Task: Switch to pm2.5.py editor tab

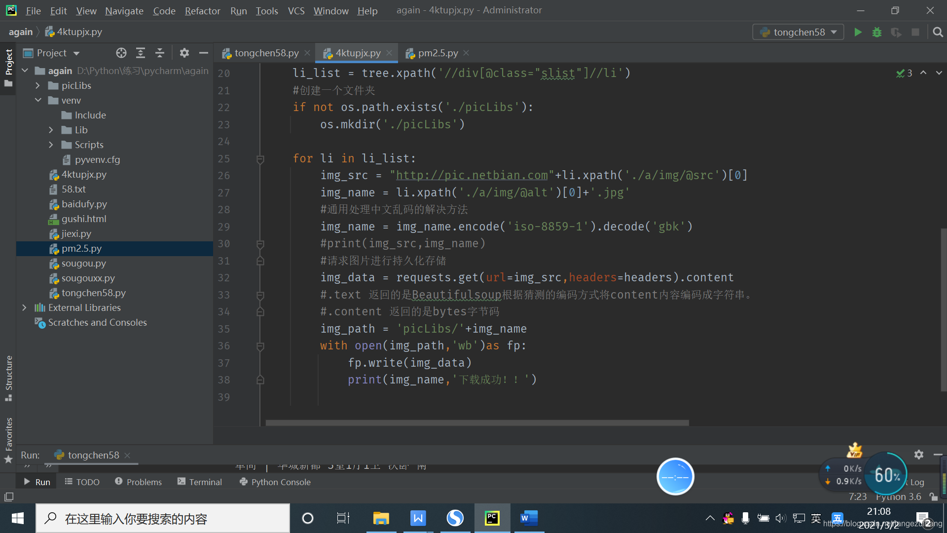Action: (437, 53)
